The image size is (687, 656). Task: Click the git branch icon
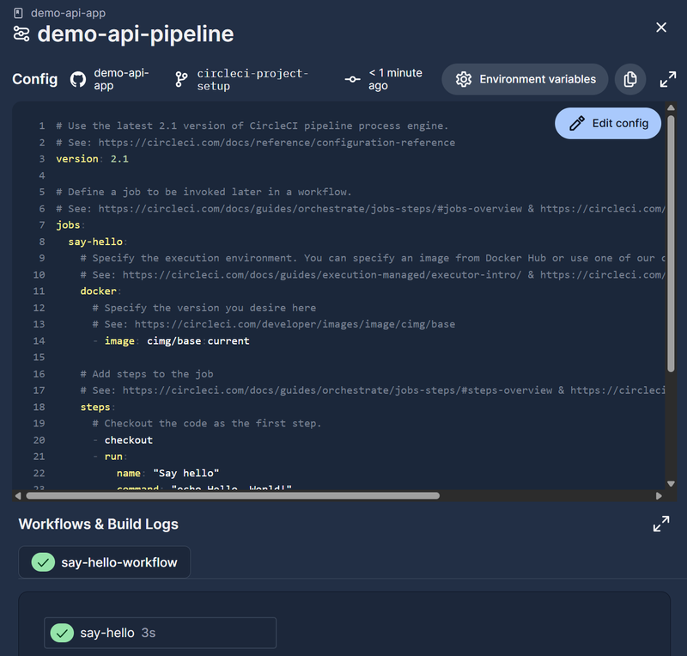[181, 79]
